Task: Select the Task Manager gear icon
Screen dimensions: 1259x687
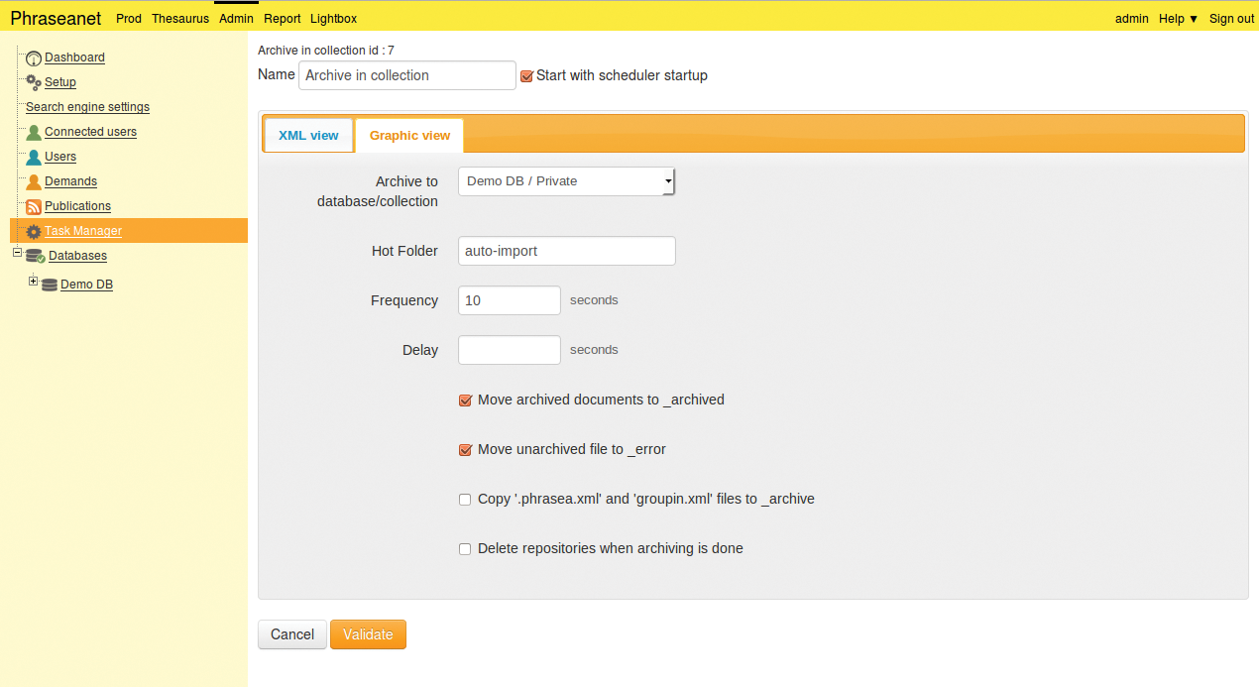Action: 33,230
